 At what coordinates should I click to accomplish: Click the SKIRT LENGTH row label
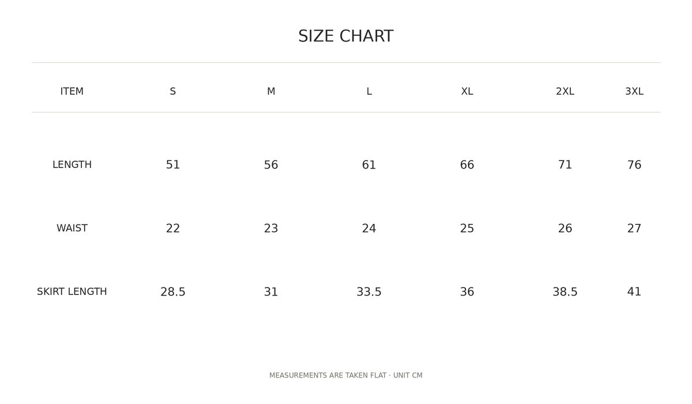(72, 291)
